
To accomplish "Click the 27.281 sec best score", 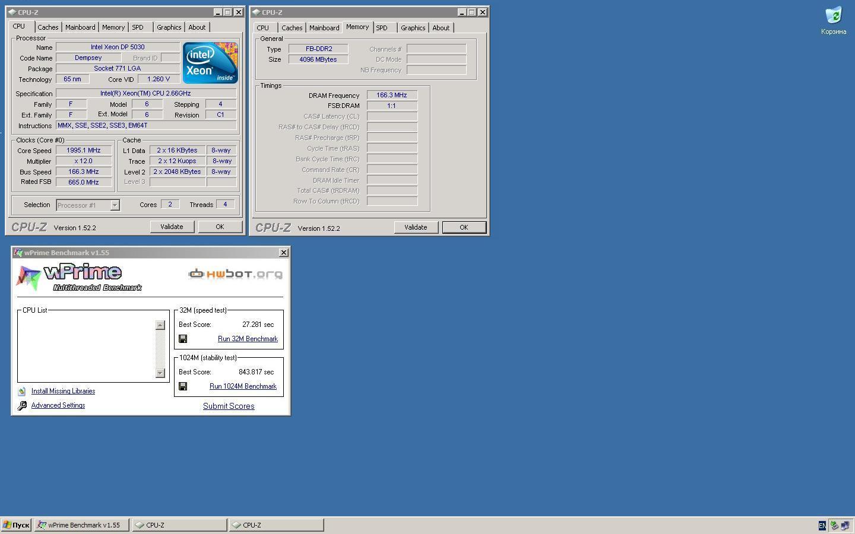I will click(x=258, y=325).
